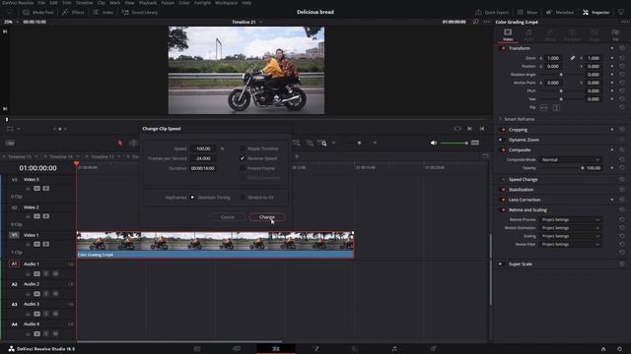Open the File menu
Viewport: 631px width, 354px height.
tap(41, 3)
